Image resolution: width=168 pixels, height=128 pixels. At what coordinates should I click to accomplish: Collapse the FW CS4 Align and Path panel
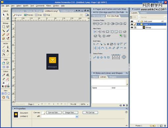[x=94, y=12]
